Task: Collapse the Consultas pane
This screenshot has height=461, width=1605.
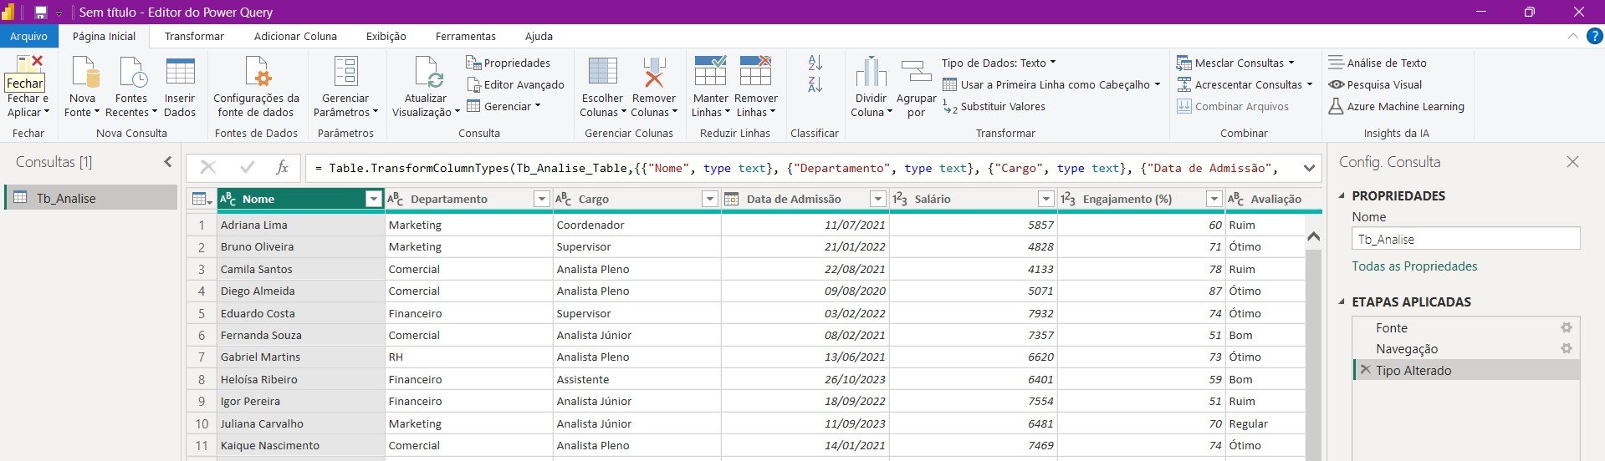Action: tap(168, 162)
